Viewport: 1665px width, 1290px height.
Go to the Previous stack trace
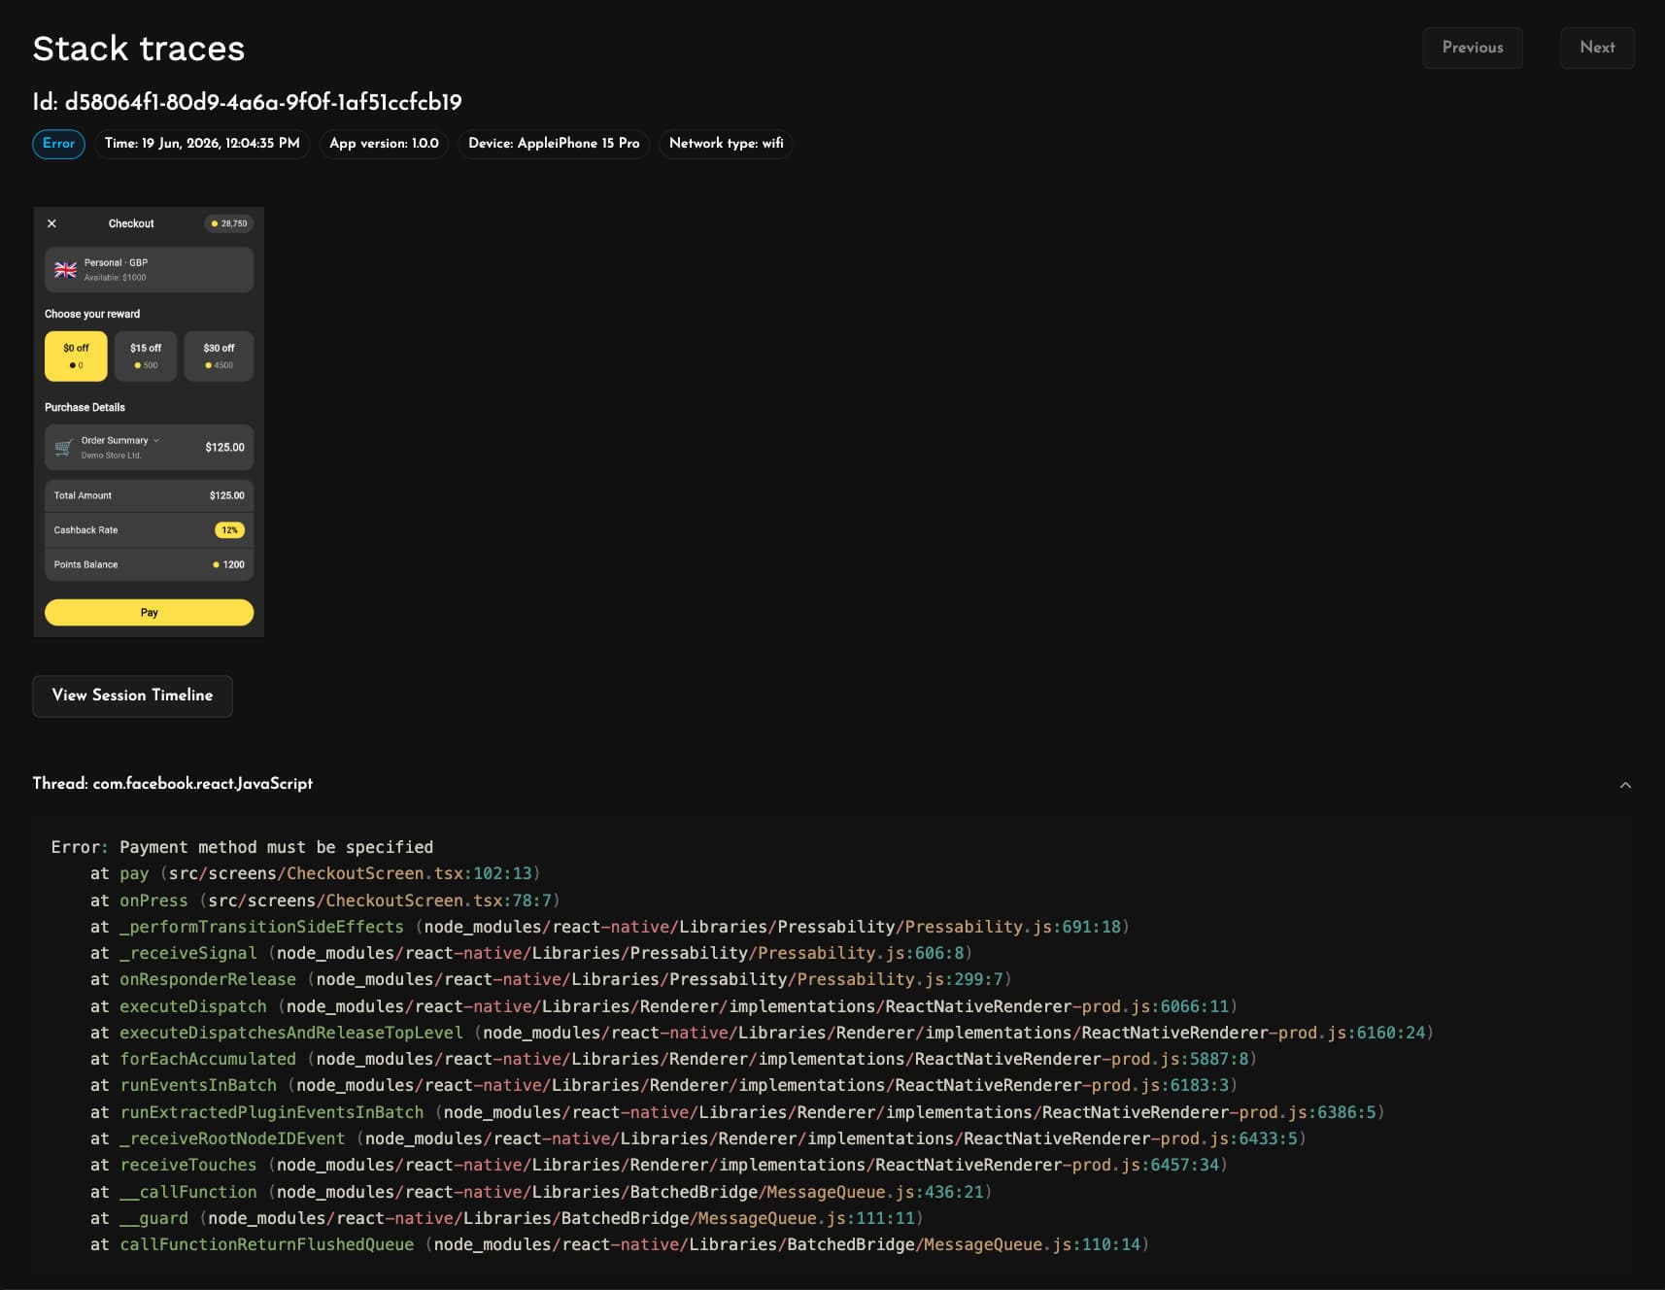(1472, 48)
